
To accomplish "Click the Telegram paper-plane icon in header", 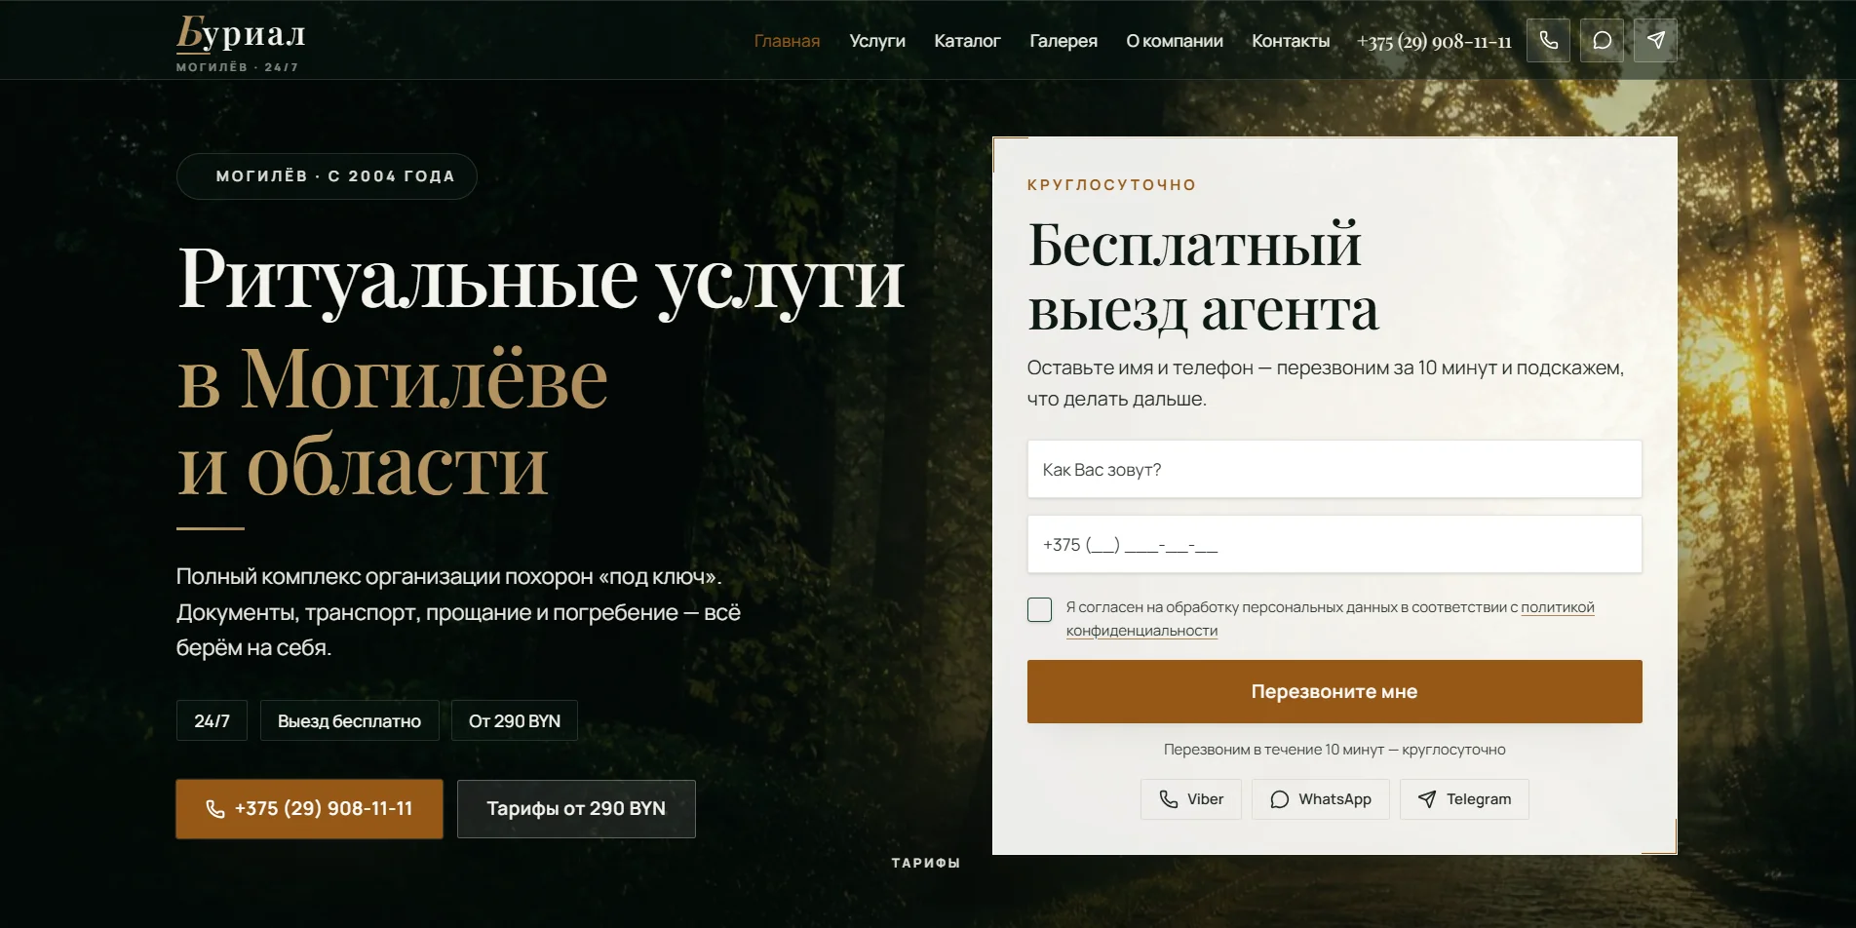I will click(1655, 40).
